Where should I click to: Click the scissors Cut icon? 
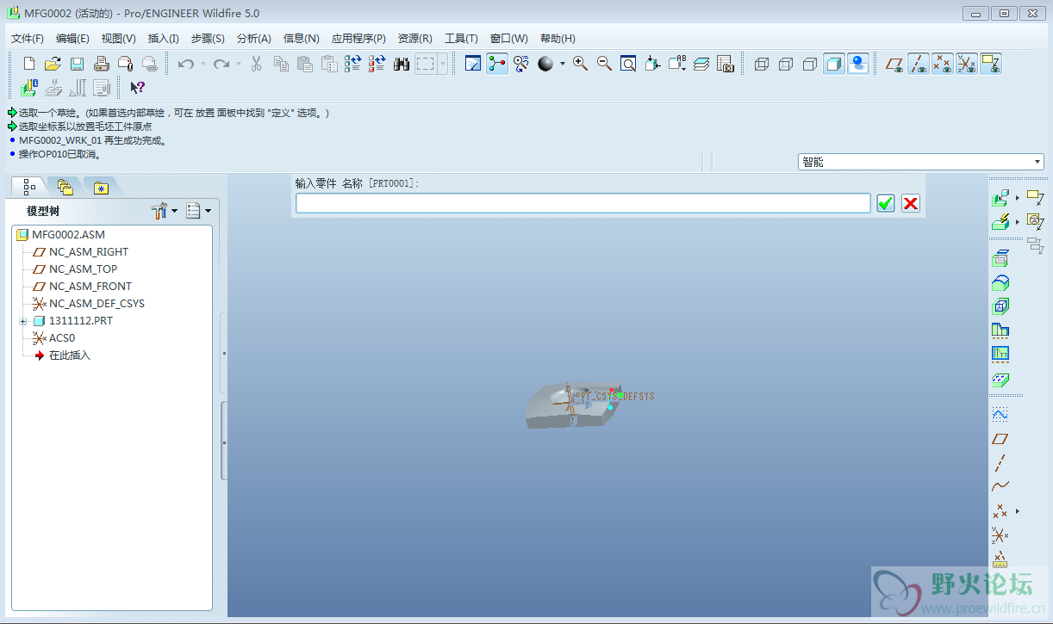[x=256, y=64]
